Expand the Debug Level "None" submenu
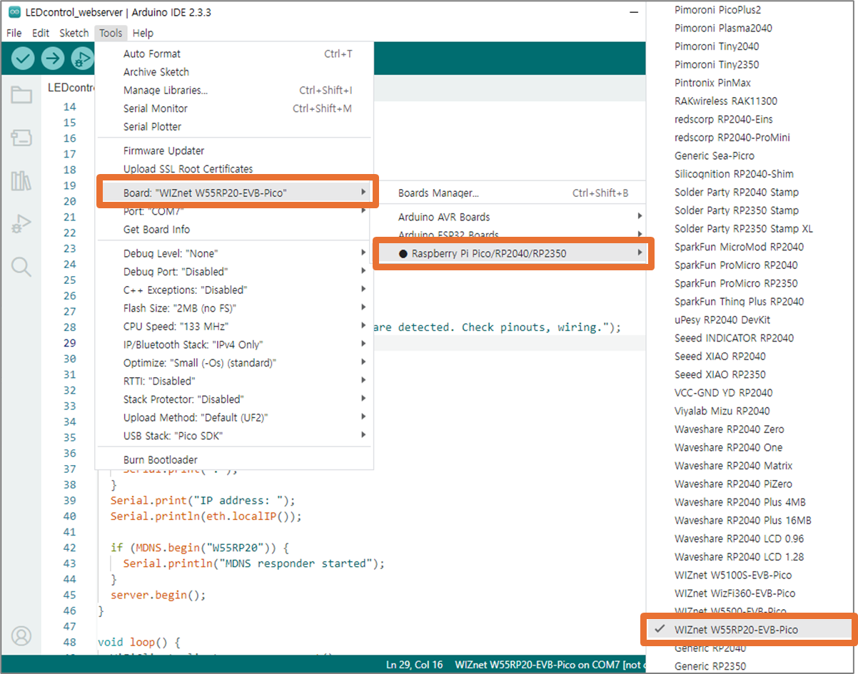The width and height of the screenshot is (858, 674). coord(234,254)
